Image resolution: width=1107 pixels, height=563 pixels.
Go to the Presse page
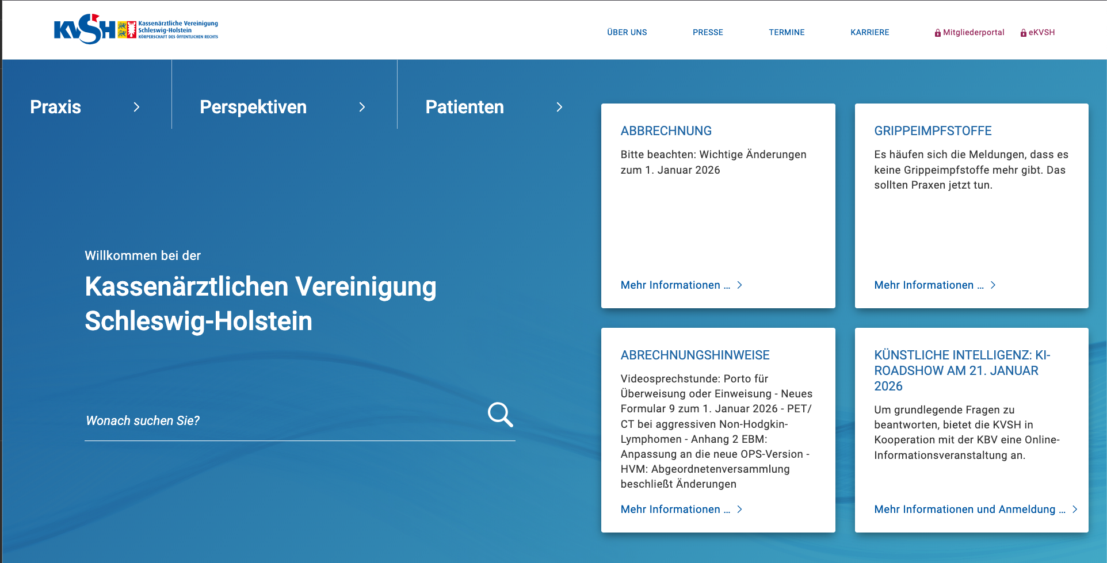(708, 33)
